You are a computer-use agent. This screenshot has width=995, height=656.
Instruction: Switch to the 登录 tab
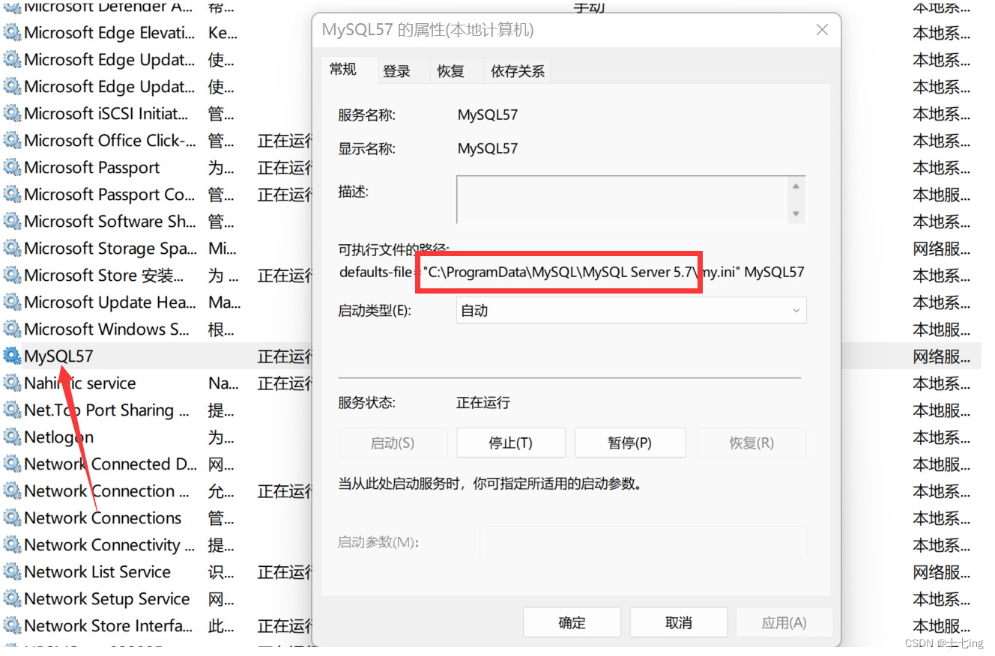[x=396, y=71]
